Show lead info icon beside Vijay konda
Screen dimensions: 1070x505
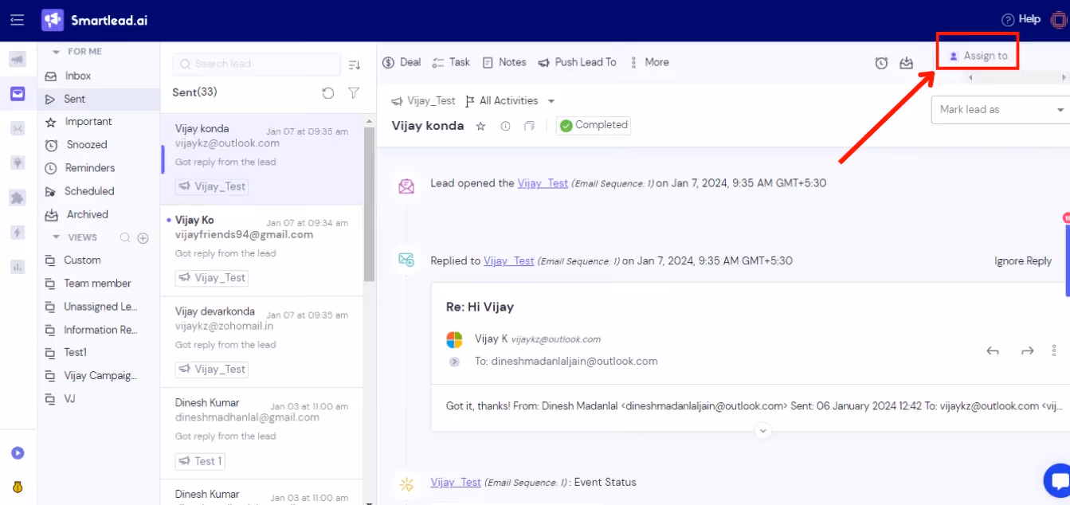(505, 126)
